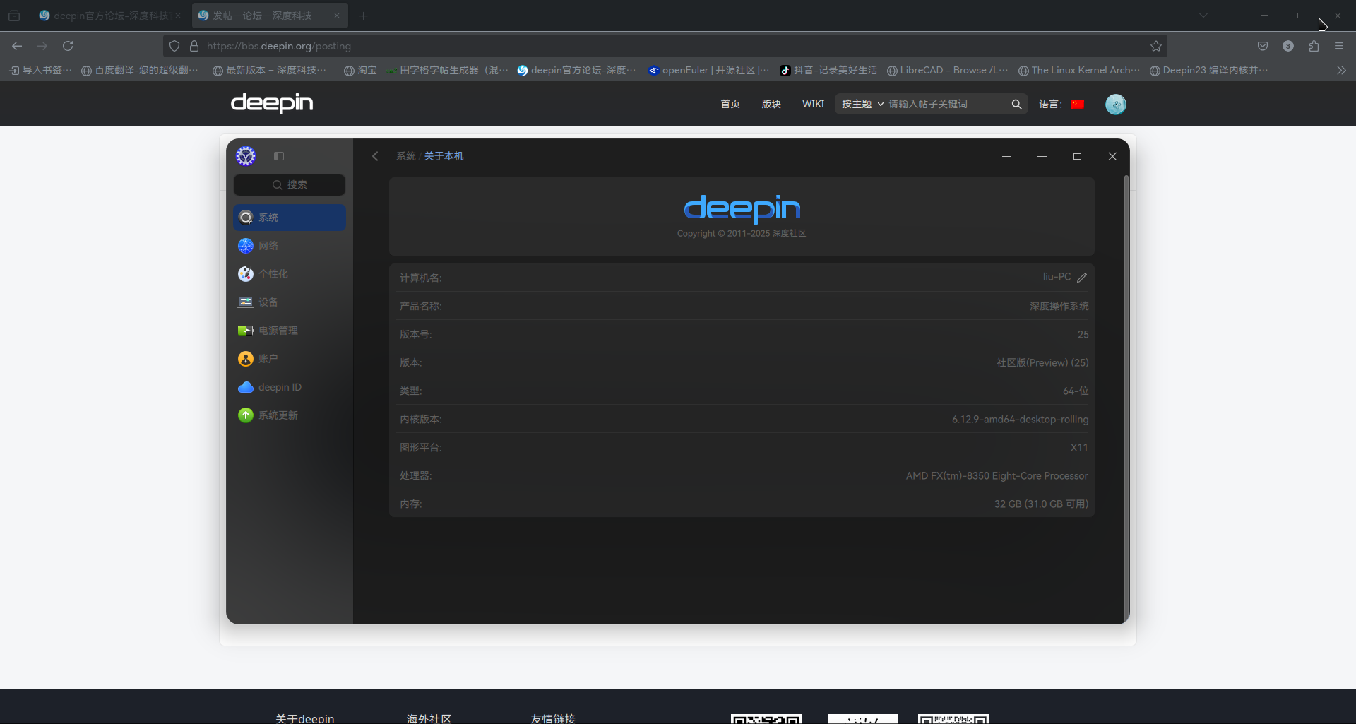Open the user avatar menu
This screenshot has width=1356, height=724.
coord(1116,105)
